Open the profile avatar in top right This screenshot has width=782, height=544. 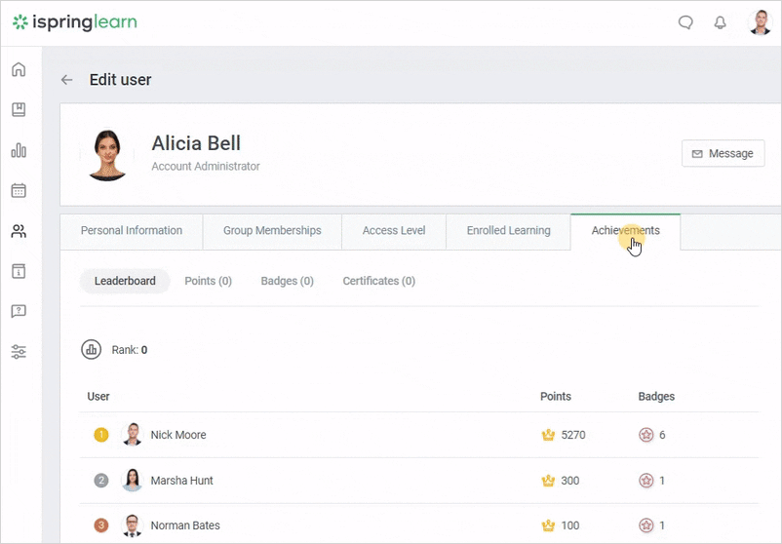click(760, 22)
